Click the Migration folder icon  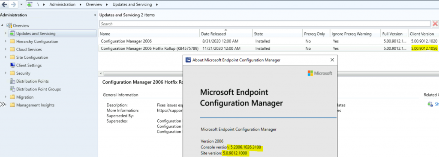(x=12, y=97)
